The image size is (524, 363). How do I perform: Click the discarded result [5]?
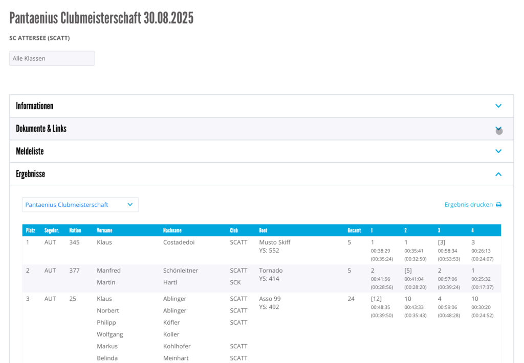tap(408, 270)
